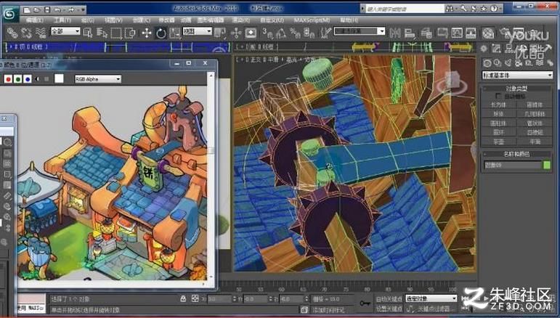Click the 球体 sphere primitive button

click(498, 114)
